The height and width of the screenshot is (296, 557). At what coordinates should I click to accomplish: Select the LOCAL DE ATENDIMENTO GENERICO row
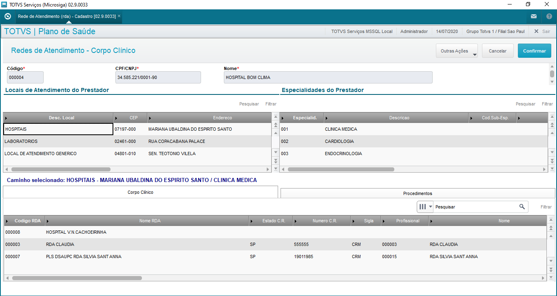point(137,153)
